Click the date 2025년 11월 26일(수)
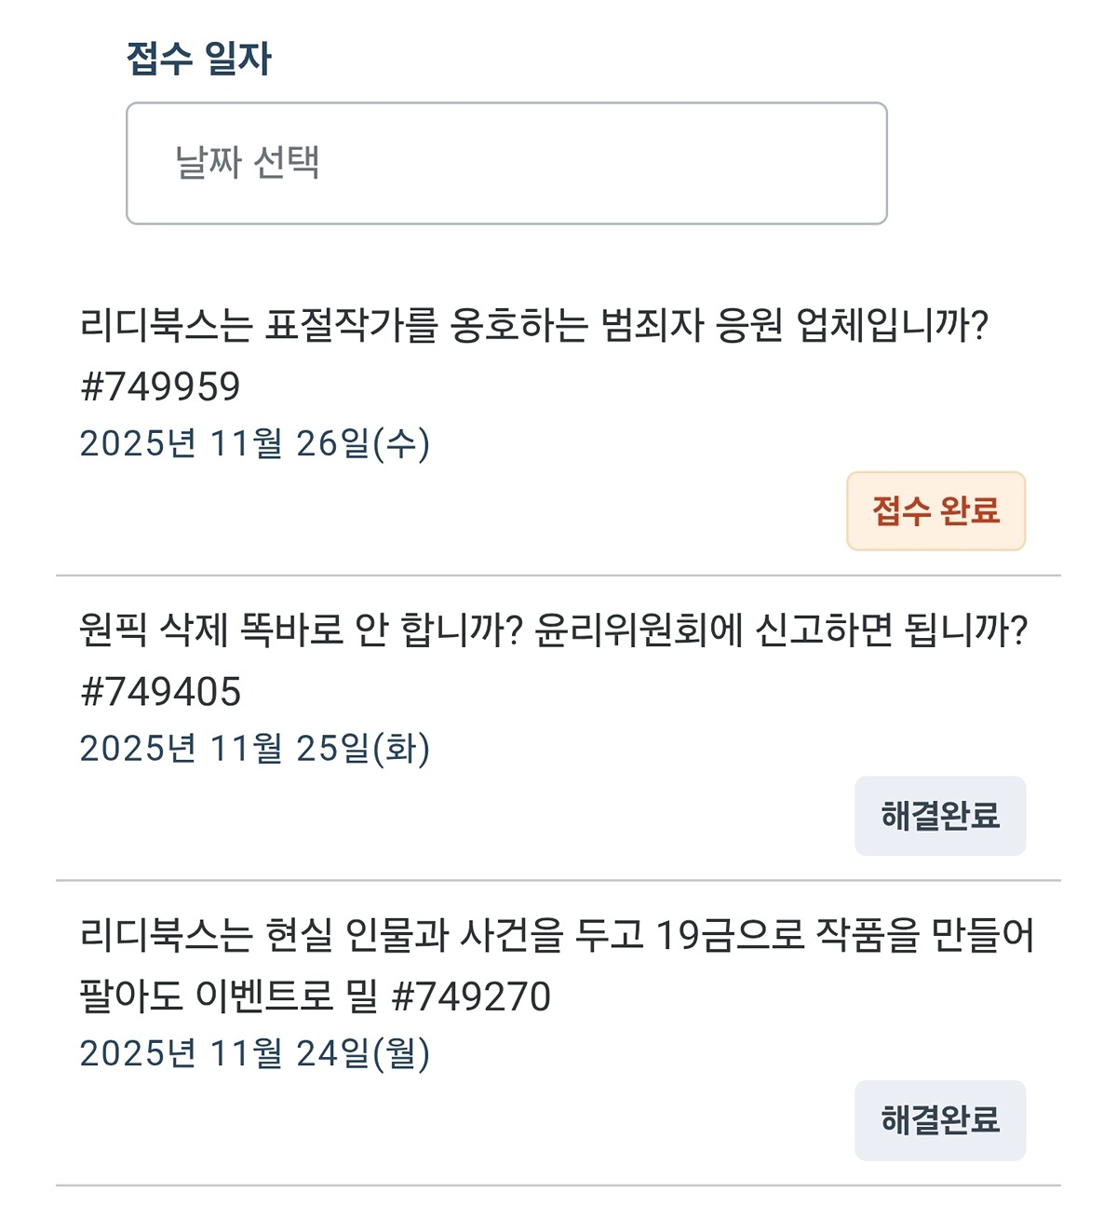Image resolution: width=1117 pixels, height=1206 pixels. tap(255, 443)
